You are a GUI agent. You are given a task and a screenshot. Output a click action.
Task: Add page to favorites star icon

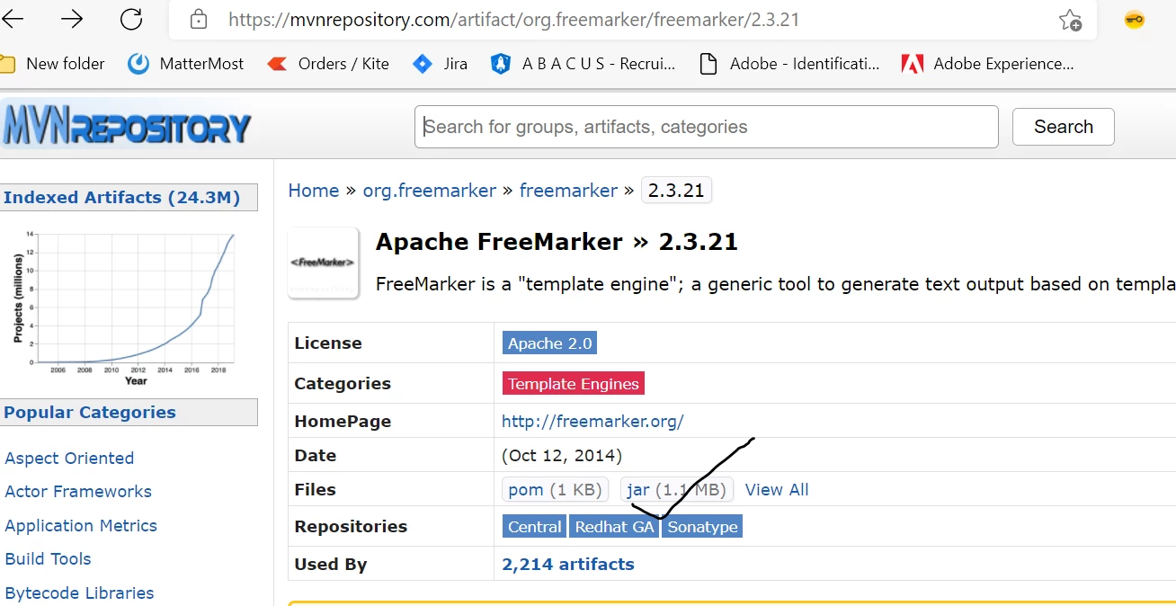pos(1070,20)
